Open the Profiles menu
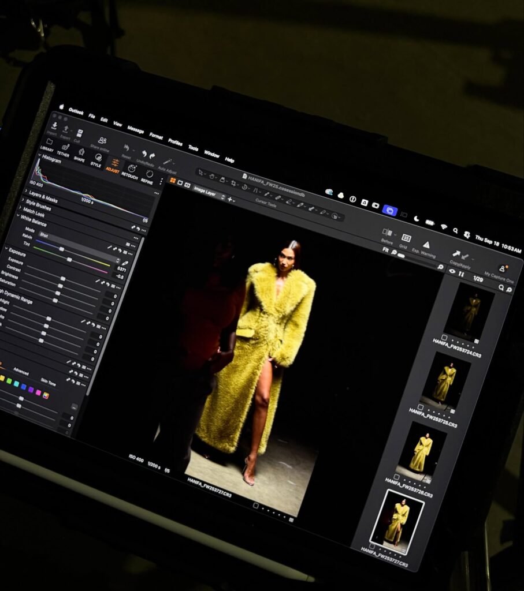The width and height of the screenshot is (524, 591). point(175,142)
